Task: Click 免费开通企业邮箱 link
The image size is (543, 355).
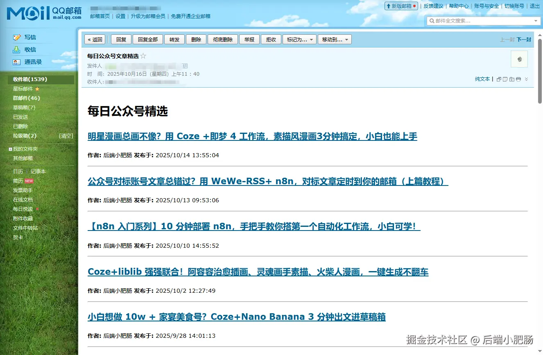Action: click(190, 16)
